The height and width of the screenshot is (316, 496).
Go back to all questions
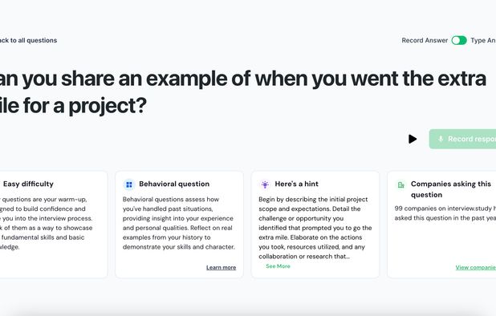point(28,40)
